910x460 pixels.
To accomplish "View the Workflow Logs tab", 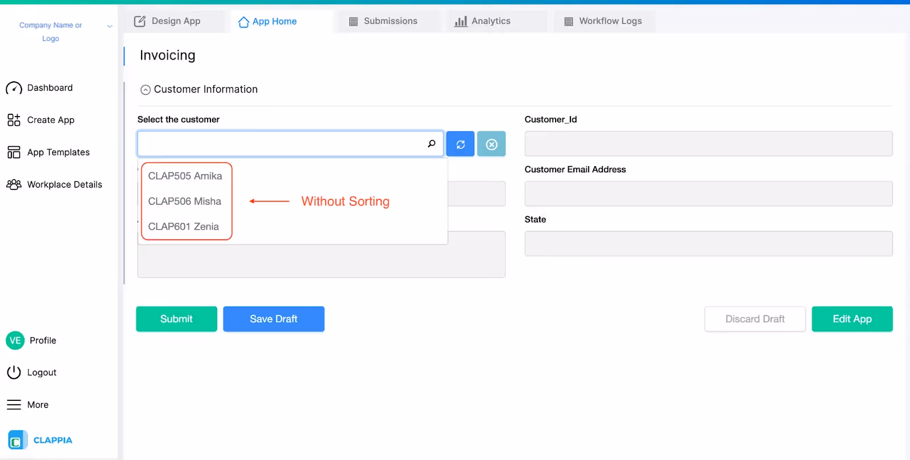I will pos(605,21).
